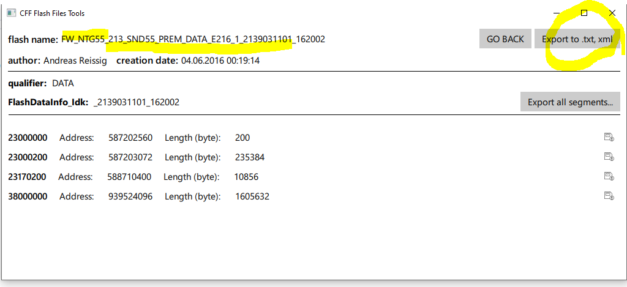
Task: Save segment 23000000 using its disk icon
Action: (609, 138)
